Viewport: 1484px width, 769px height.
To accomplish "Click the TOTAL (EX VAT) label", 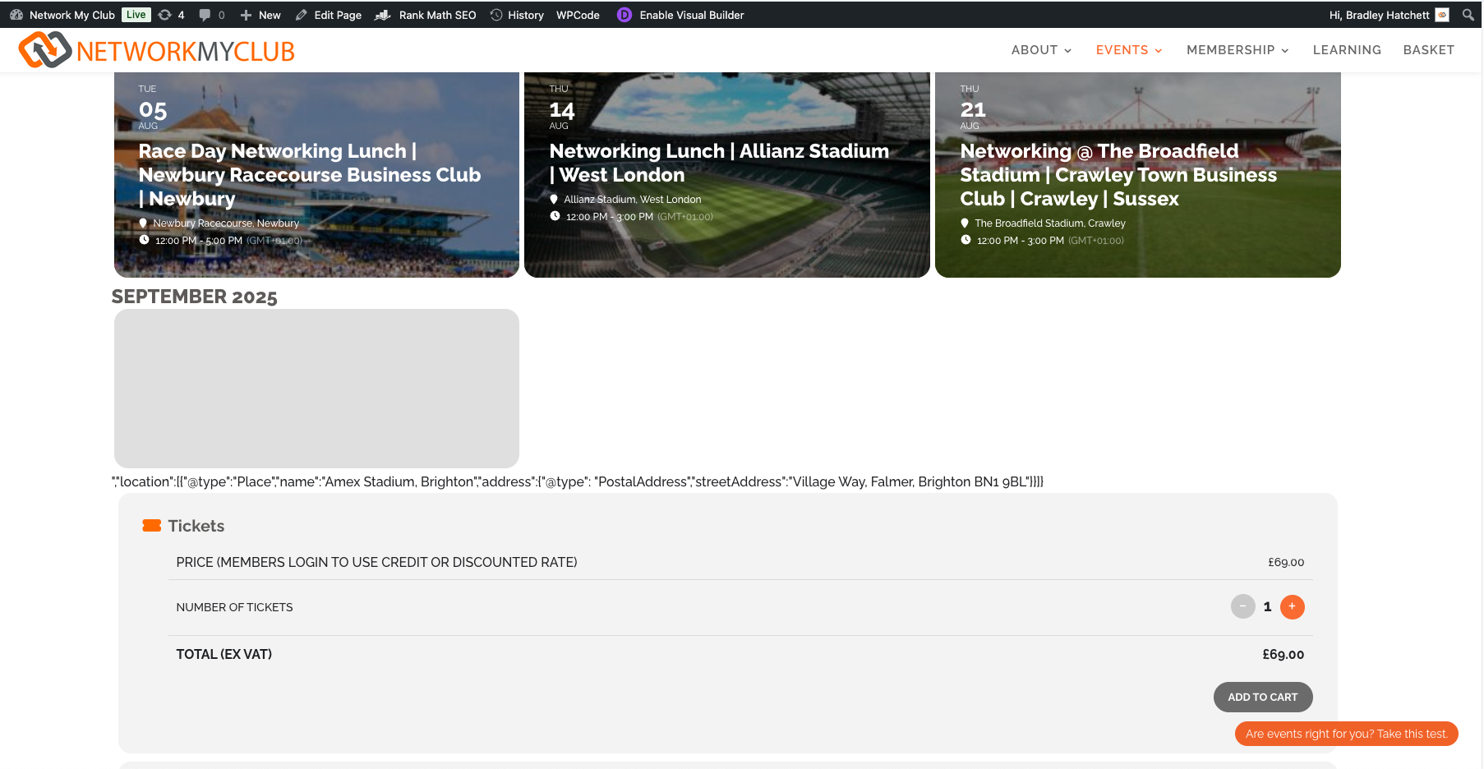I will click(224, 654).
